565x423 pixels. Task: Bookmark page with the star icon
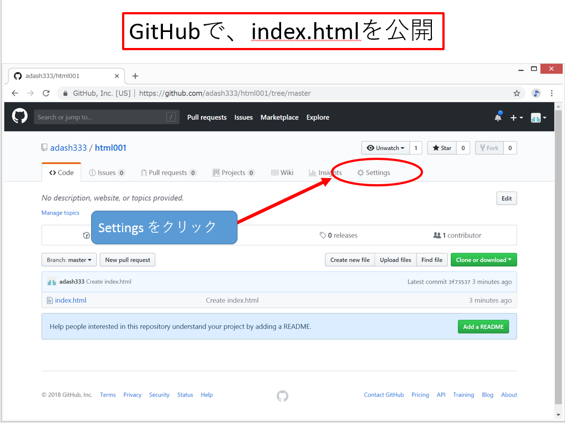517,93
